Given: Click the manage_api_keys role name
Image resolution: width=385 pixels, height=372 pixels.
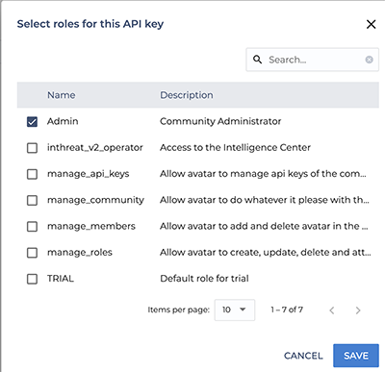Looking at the screenshot, I should [x=89, y=174].
